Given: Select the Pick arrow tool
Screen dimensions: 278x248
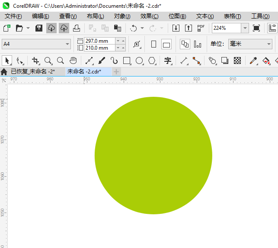Looking at the screenshot, I should click(x=7, y=60).
